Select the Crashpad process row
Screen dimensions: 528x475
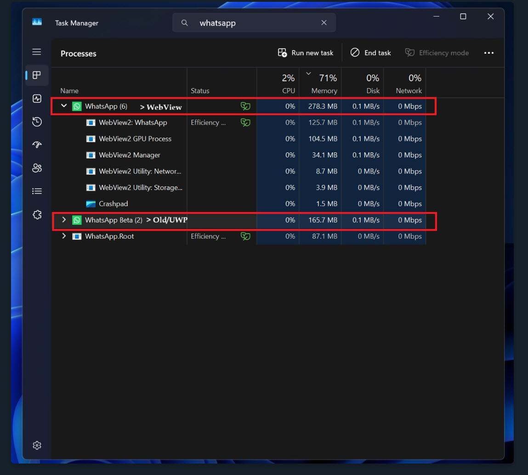[113, 204]
